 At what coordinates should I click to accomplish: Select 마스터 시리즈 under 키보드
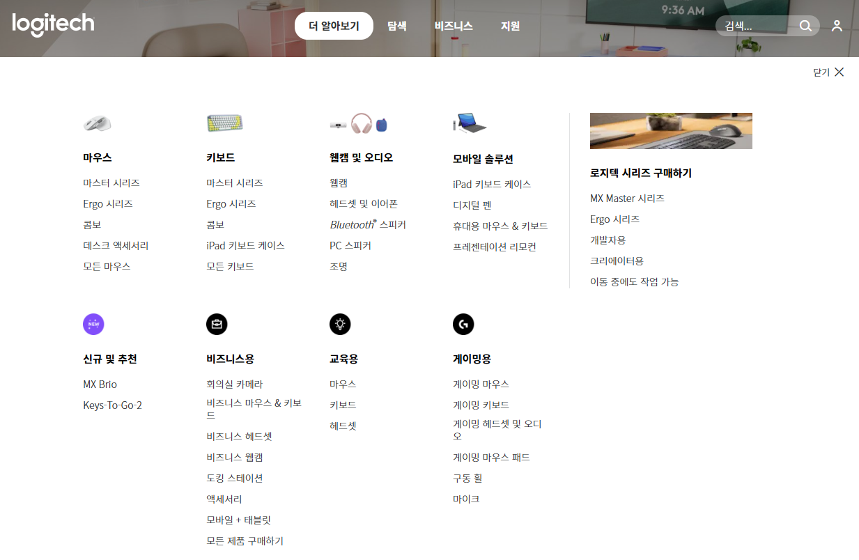235,182
